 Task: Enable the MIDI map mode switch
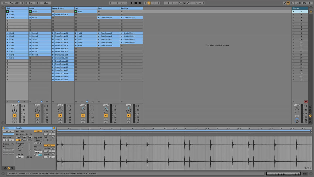(298, 3)
